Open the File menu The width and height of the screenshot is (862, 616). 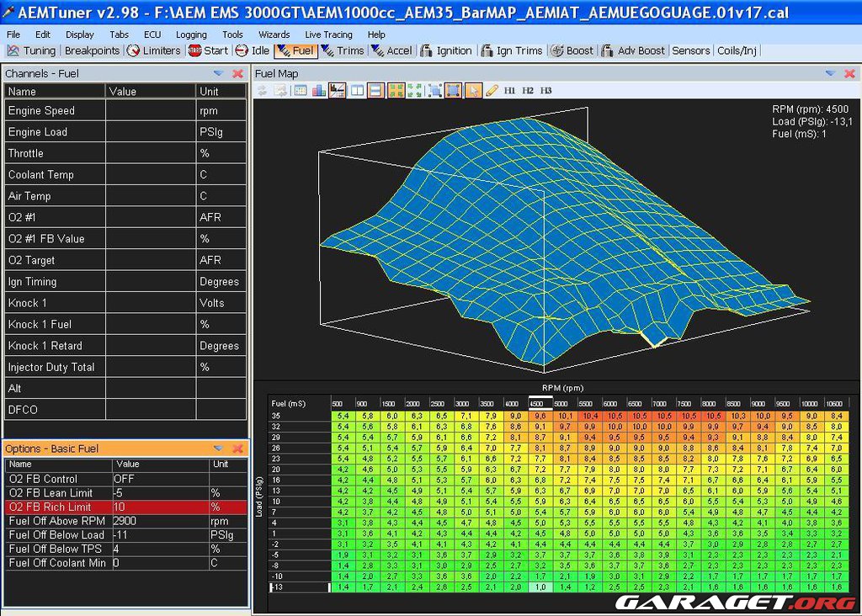(x=13, y=35)
